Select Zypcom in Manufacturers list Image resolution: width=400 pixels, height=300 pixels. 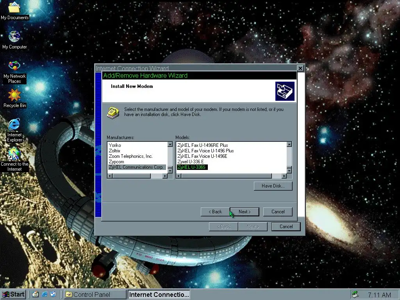point(116,162)
